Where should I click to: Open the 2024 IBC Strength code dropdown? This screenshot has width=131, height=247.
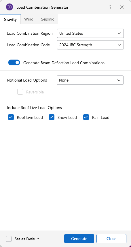[90, 45]
